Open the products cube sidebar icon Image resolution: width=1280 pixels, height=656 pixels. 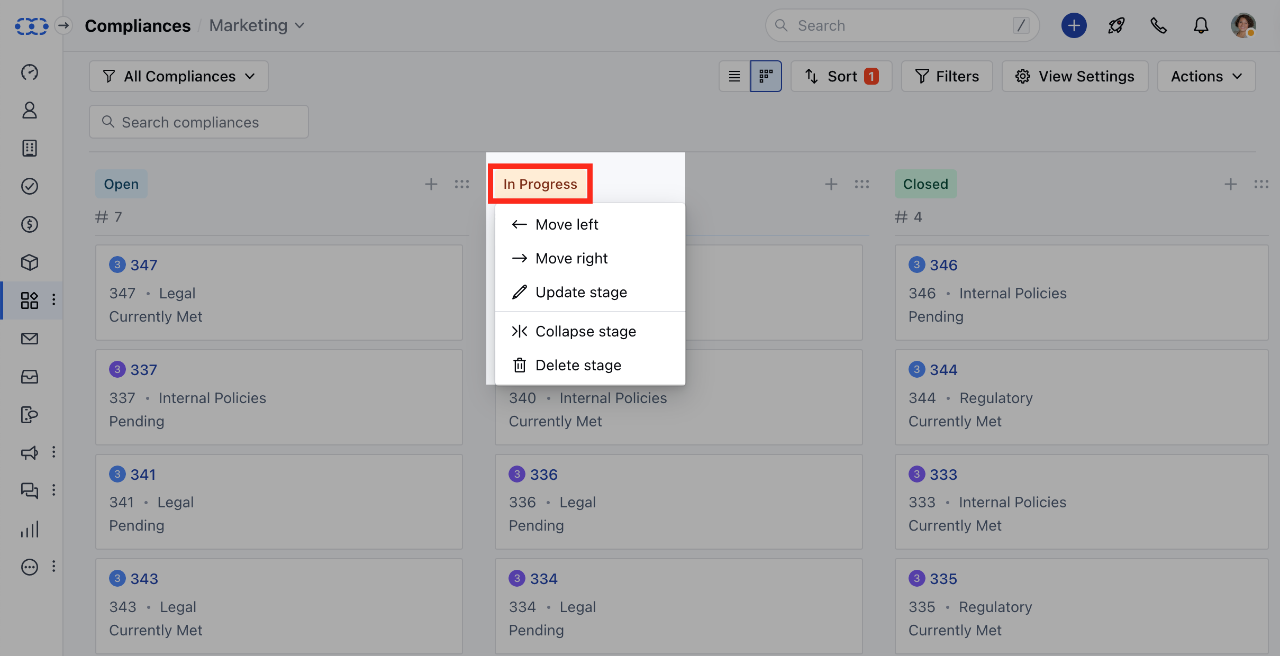point(30,262)
